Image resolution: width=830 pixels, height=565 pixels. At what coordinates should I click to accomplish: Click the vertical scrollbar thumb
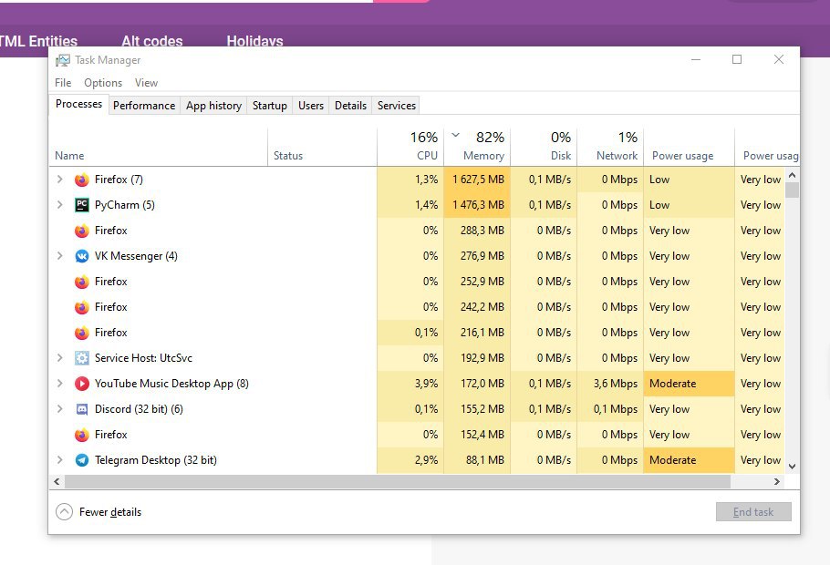[x=792, y=190]
